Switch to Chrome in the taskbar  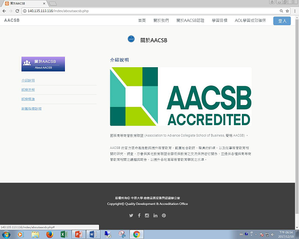coord(136,234)
